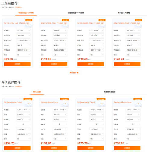Screen dimensions: 148x154
Task: Buy the $148.41 SEA E5-2620 plan
Action: (x=127, y=64)
